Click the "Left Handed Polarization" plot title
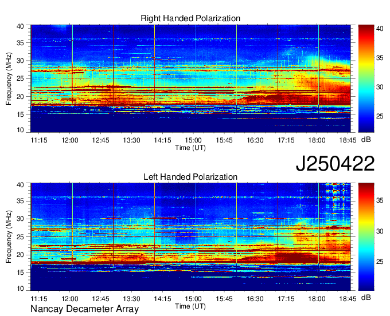The width and height of the screenshot is (390, 316). [190, 177]
